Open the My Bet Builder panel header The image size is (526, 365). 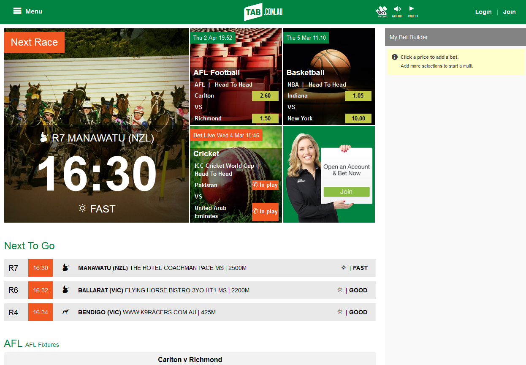(455, 37)
